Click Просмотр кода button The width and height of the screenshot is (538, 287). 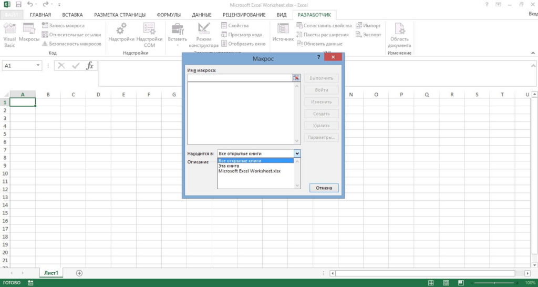pyautogui.click(x=244, y=35)
